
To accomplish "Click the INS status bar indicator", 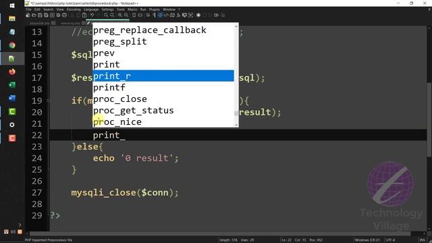I will coord(422,240).
